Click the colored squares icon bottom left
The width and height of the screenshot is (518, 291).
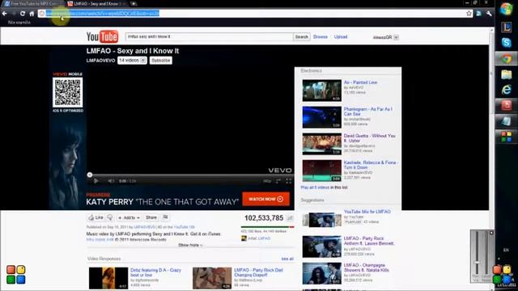(15, 275)
